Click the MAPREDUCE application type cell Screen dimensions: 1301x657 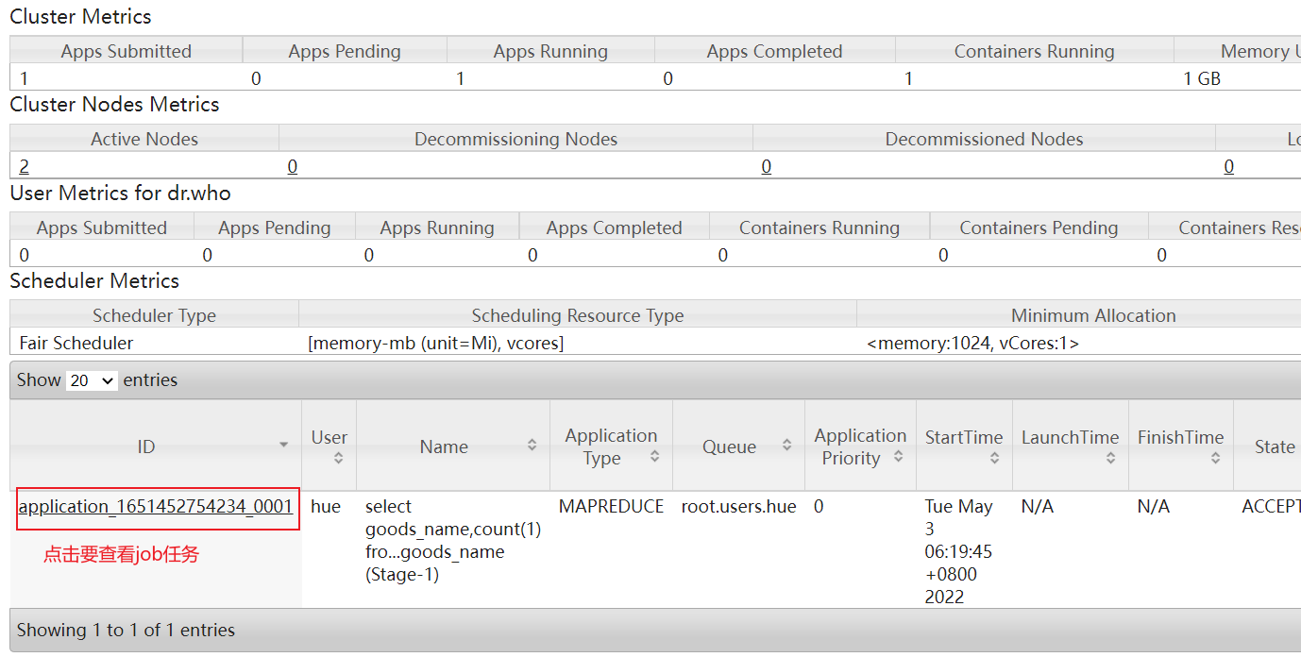[x=612, y=507]
